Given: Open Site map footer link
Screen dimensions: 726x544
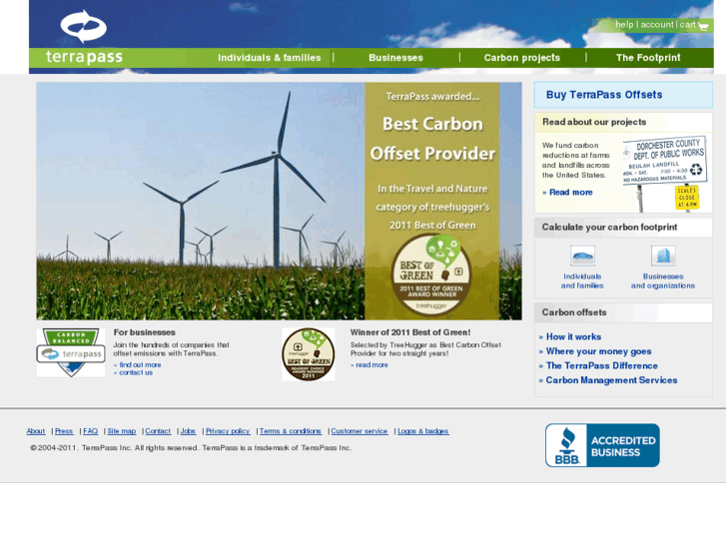Looking at the screenshot, I should tap(121, 431).
